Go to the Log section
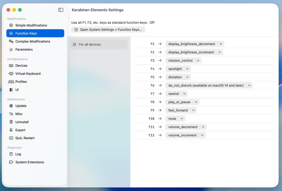 click(x=18, y=154)
